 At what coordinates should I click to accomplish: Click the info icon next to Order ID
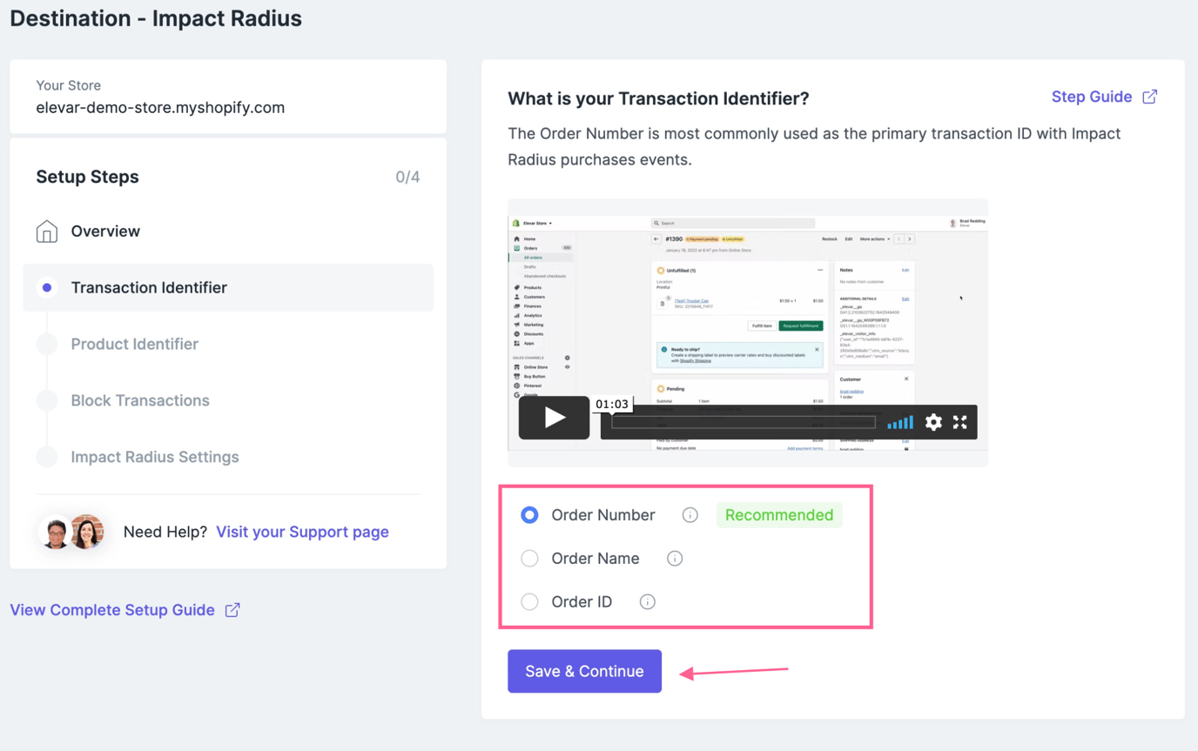647,601
